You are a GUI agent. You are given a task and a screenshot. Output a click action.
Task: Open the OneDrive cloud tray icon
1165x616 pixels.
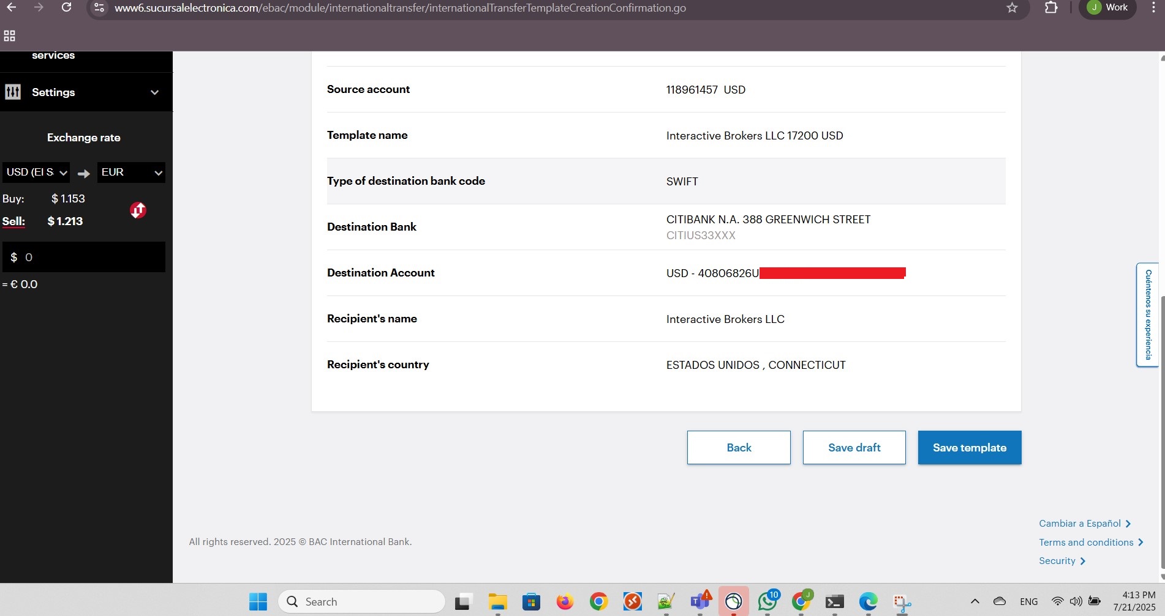pyautogui.click(x=1000, y=601)
